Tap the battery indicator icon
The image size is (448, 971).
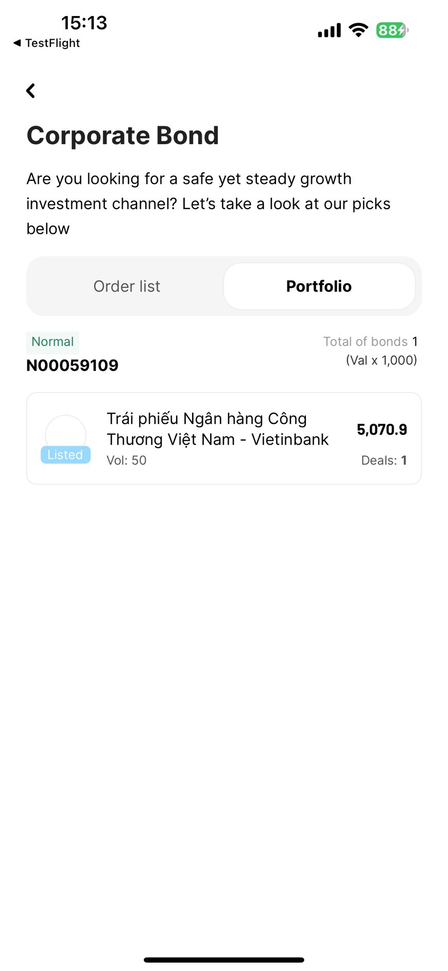(x=392, y=30)
